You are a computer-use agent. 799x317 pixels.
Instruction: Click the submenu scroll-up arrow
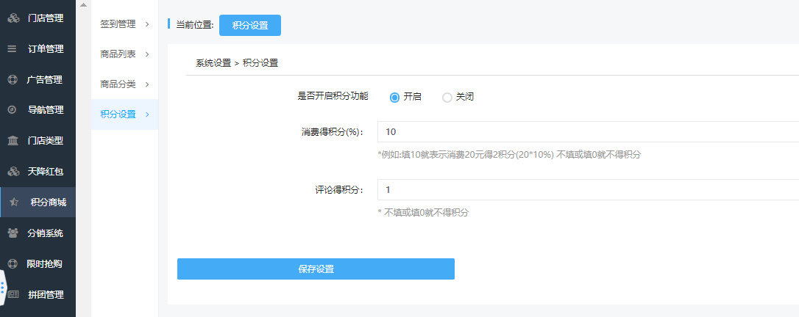(84, 4)
